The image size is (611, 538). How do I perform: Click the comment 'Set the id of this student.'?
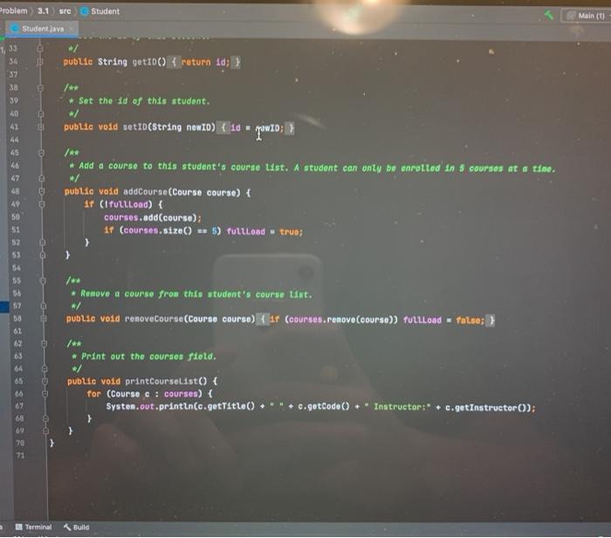[144, 101]
